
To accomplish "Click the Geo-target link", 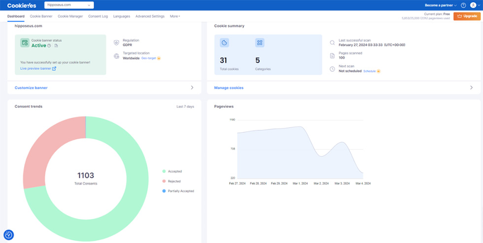I will (148, 58).
